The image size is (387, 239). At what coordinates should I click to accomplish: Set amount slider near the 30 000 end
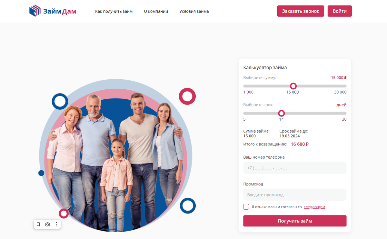[x=344, y=86]
